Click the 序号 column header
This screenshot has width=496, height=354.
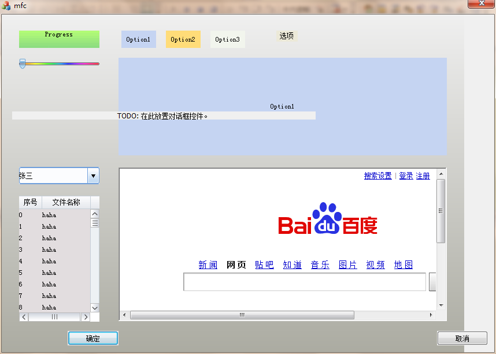click(x=31, y=202)
